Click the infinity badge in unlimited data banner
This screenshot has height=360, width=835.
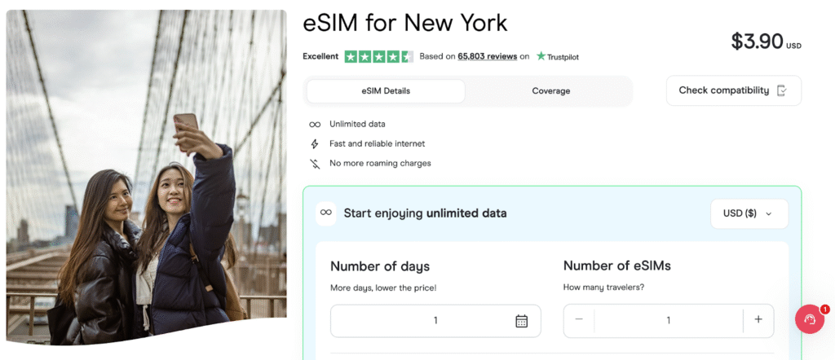(326, 213)
